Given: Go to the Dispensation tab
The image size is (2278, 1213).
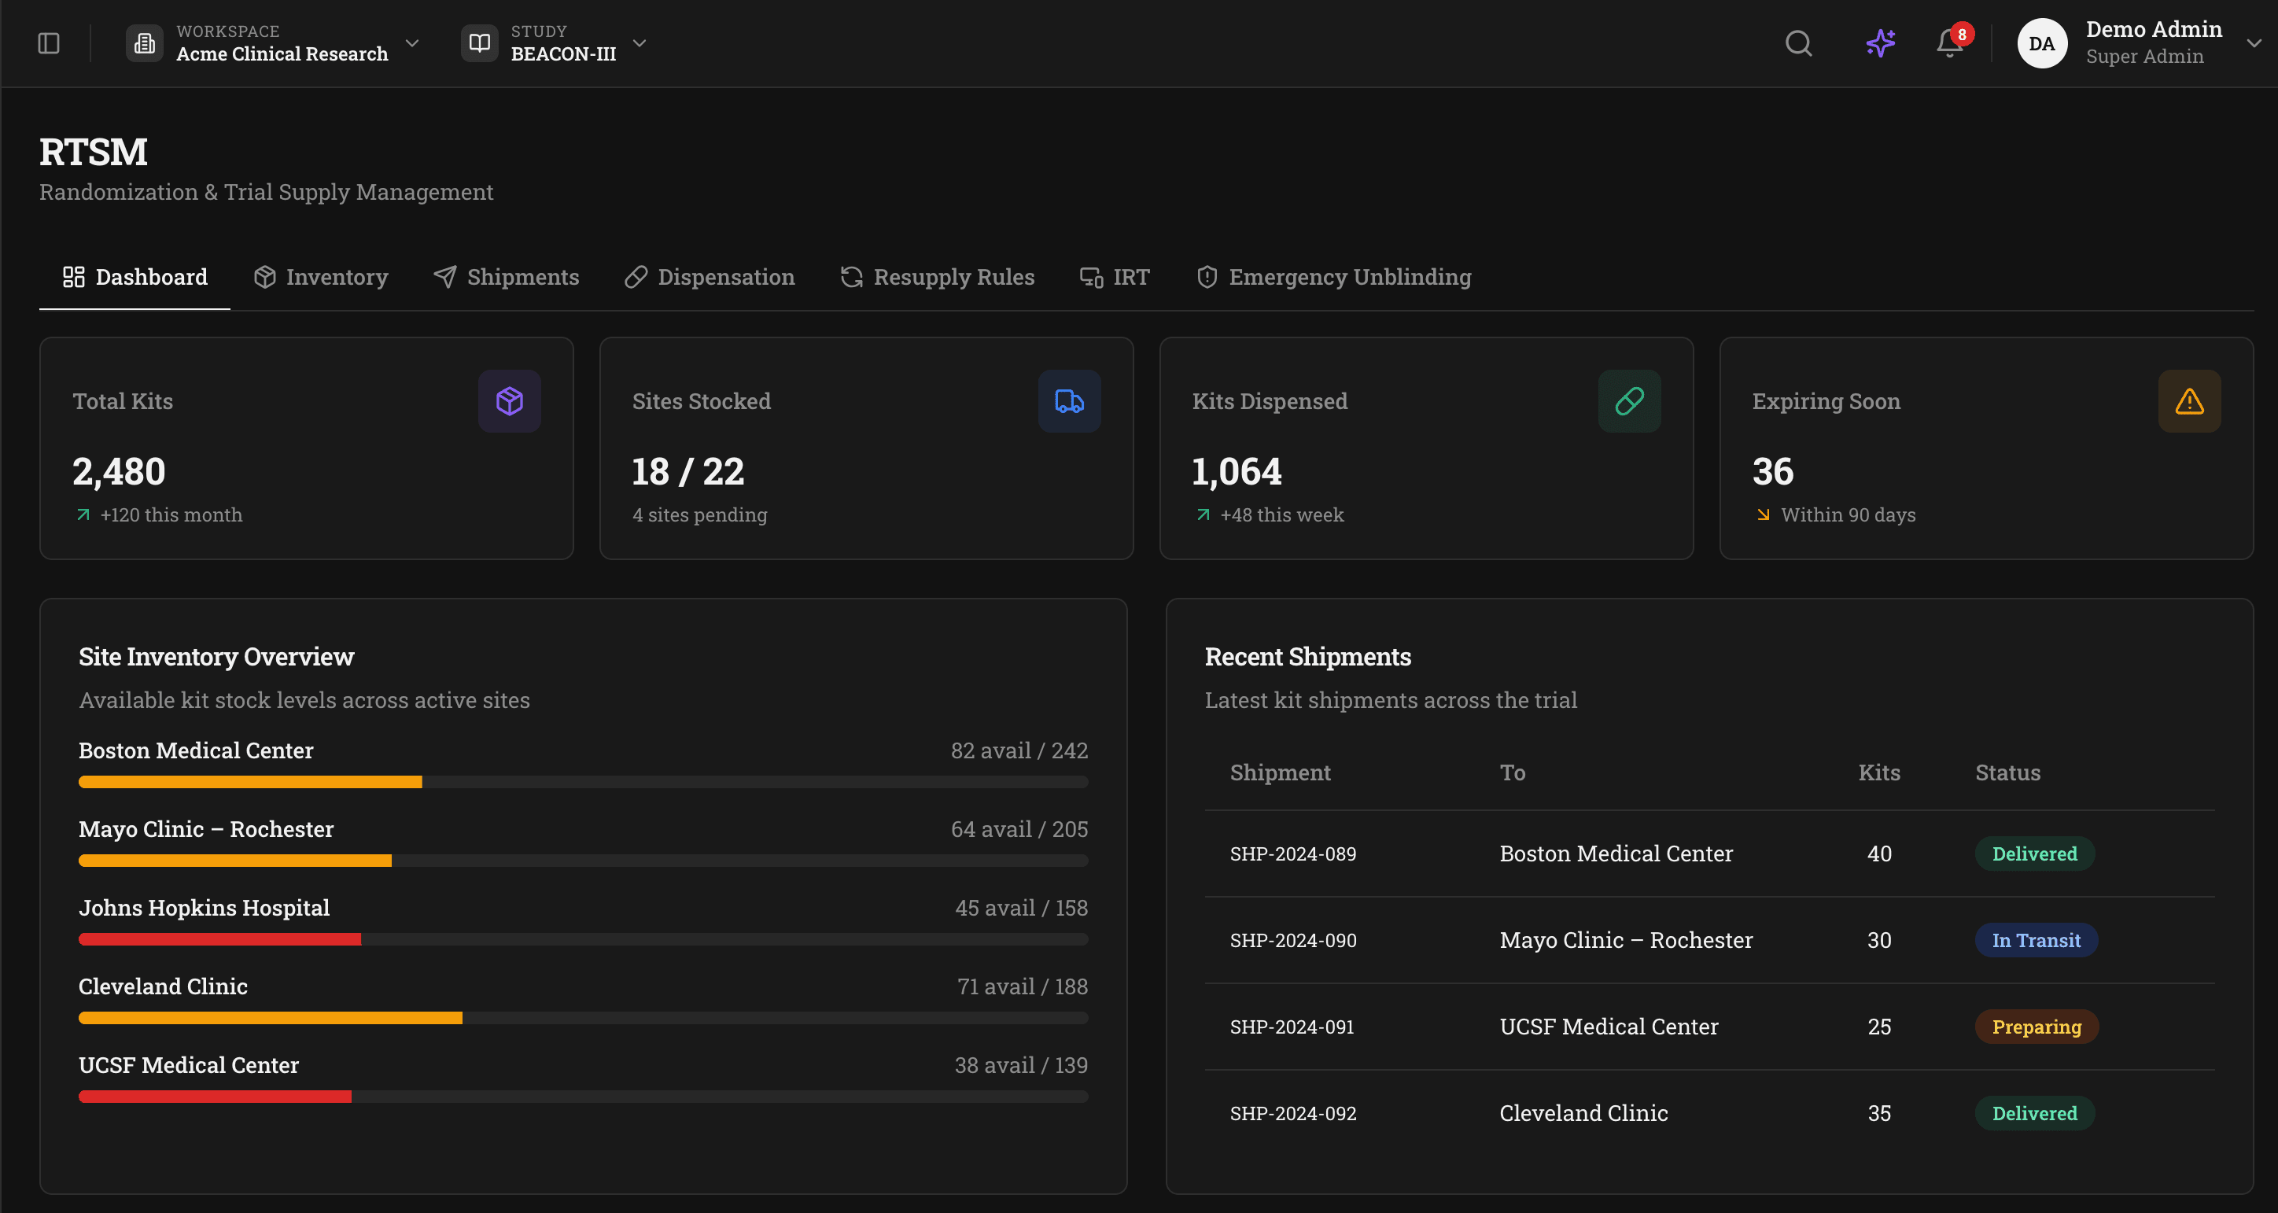Looking at the screenshot, I should pos(710,277).
